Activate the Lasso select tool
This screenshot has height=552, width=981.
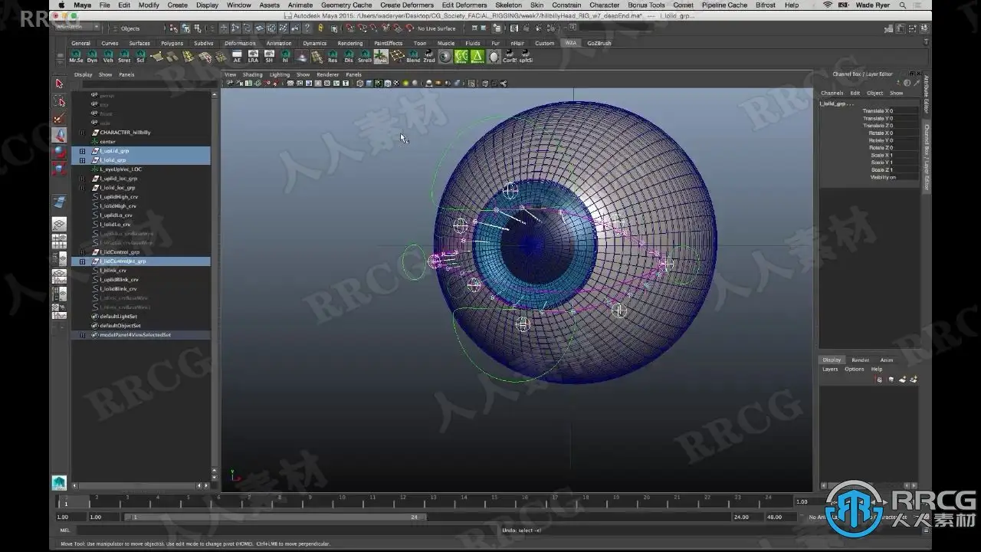coord(59,101)
